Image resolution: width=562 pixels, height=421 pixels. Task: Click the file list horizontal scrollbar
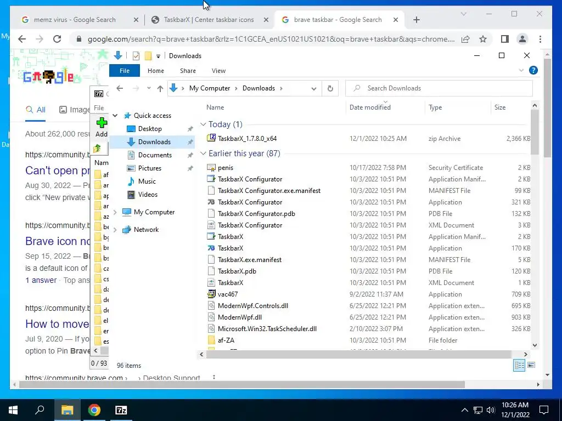click(358, 355)
